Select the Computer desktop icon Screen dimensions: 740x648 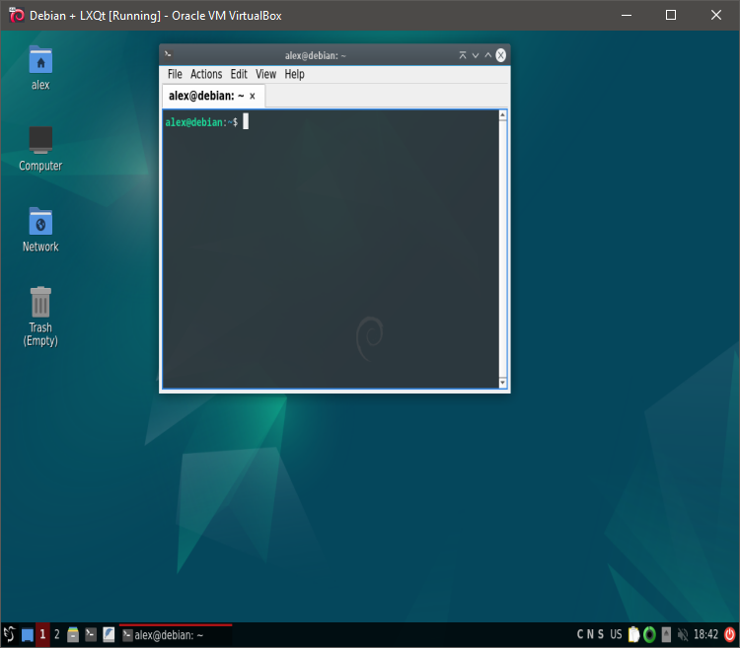[40, 149]
